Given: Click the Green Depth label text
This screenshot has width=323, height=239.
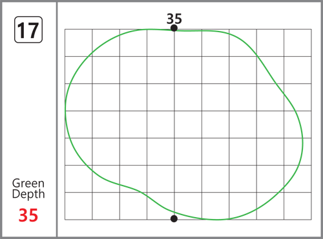Looking at the screenshot, I should pyautogui.click(x=28, y=189).
